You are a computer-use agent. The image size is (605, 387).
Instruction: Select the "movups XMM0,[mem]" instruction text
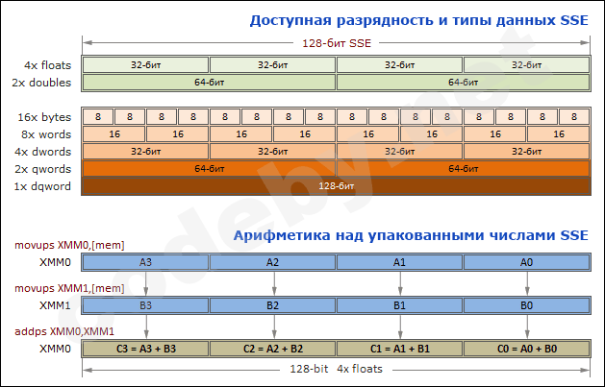69,245
